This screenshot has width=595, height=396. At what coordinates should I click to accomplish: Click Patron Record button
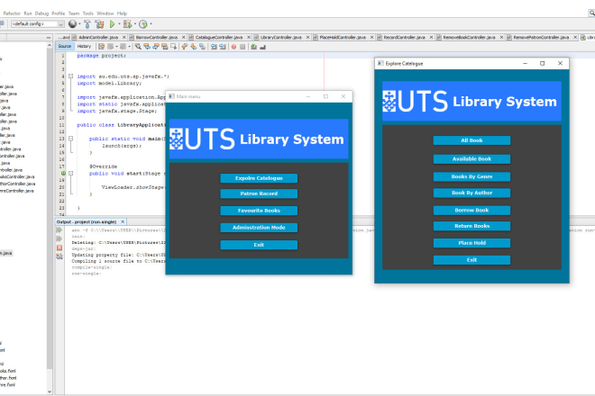tap(259, 193)
